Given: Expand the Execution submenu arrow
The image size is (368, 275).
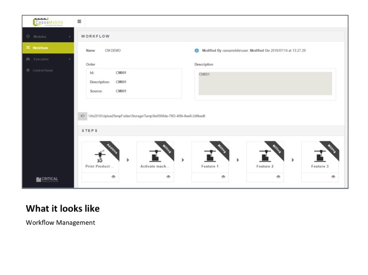Looking at the screenshot, I should [69, 59].
